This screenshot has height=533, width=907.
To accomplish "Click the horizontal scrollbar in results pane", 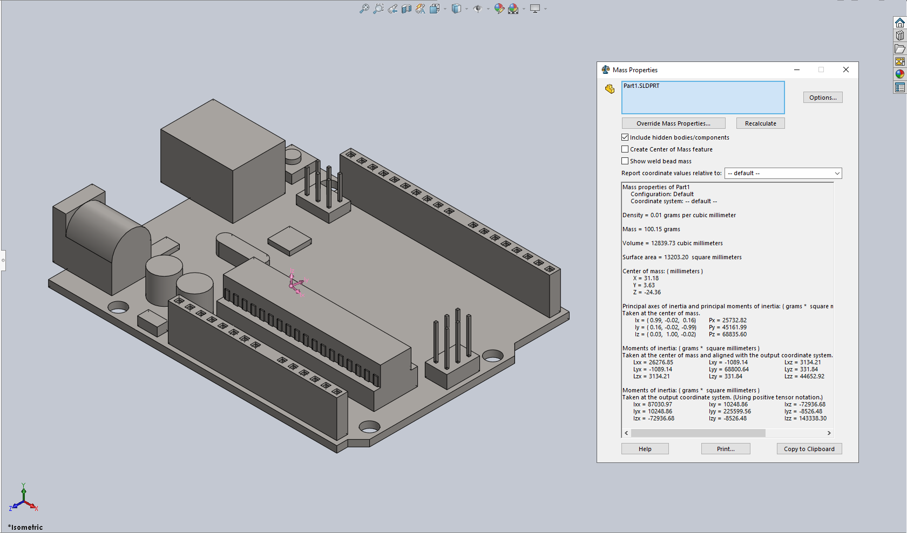I will click(x=698, y=433).
